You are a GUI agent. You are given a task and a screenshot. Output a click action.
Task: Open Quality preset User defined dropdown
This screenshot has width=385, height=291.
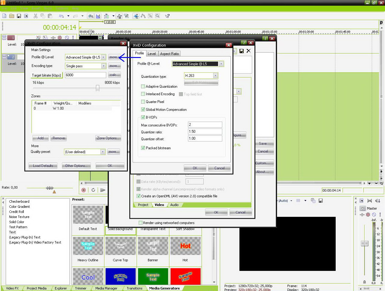click(103, 152)
